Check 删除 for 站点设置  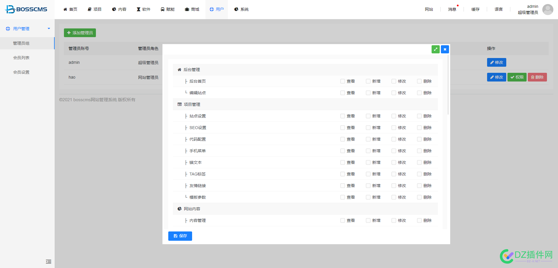coord(419,116)
